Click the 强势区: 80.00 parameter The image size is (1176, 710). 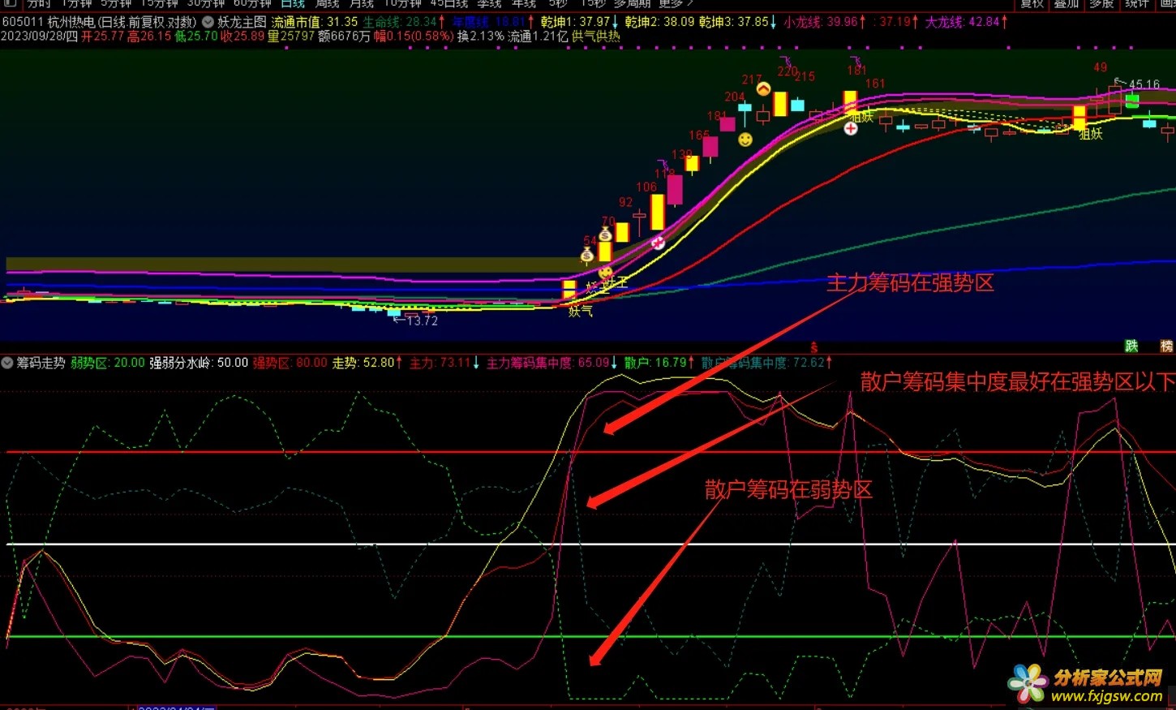290,363
